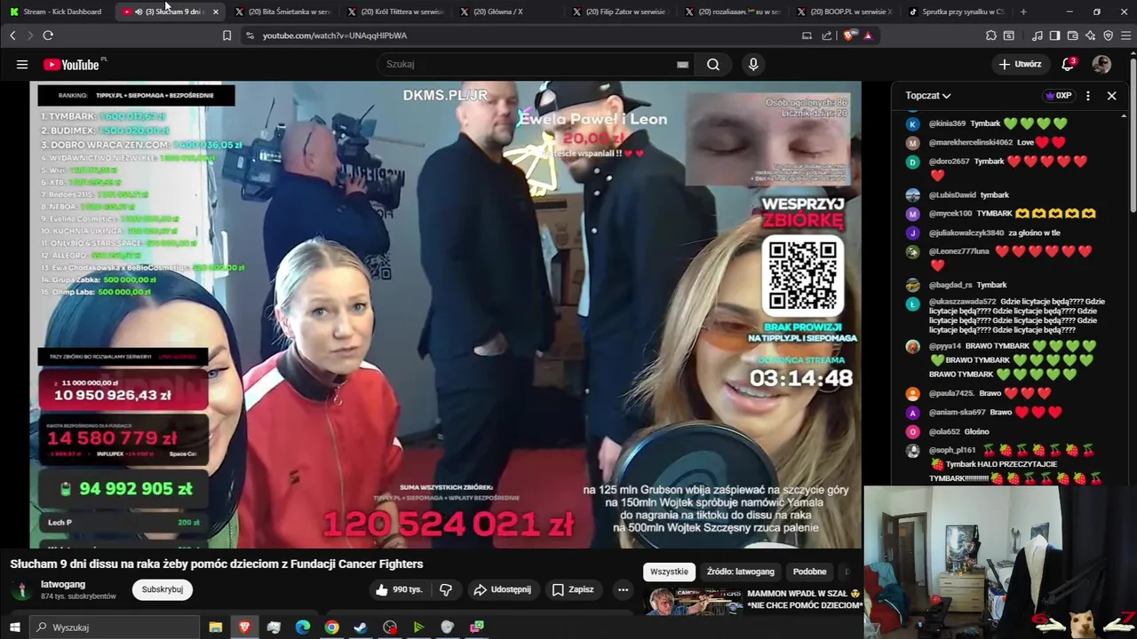The height and width of the screenshot is (639, 1137).
Task: Open the YouTube account avatar menu
Action: [x=1101, y=64]
